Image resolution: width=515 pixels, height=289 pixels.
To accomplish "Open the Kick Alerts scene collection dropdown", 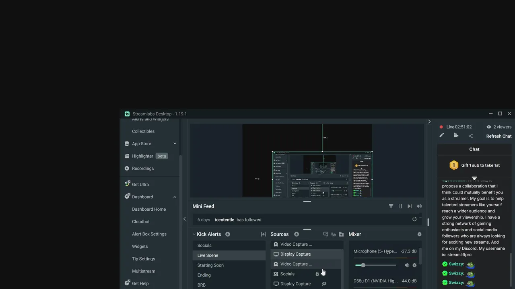I will (x=206, y=234).
